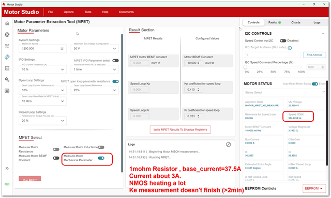Toggle Measure Motor Resistance switch
Image resolution: width=331 pixels, height=198 pixels.
pyautogui.click(x=56, y=150)
